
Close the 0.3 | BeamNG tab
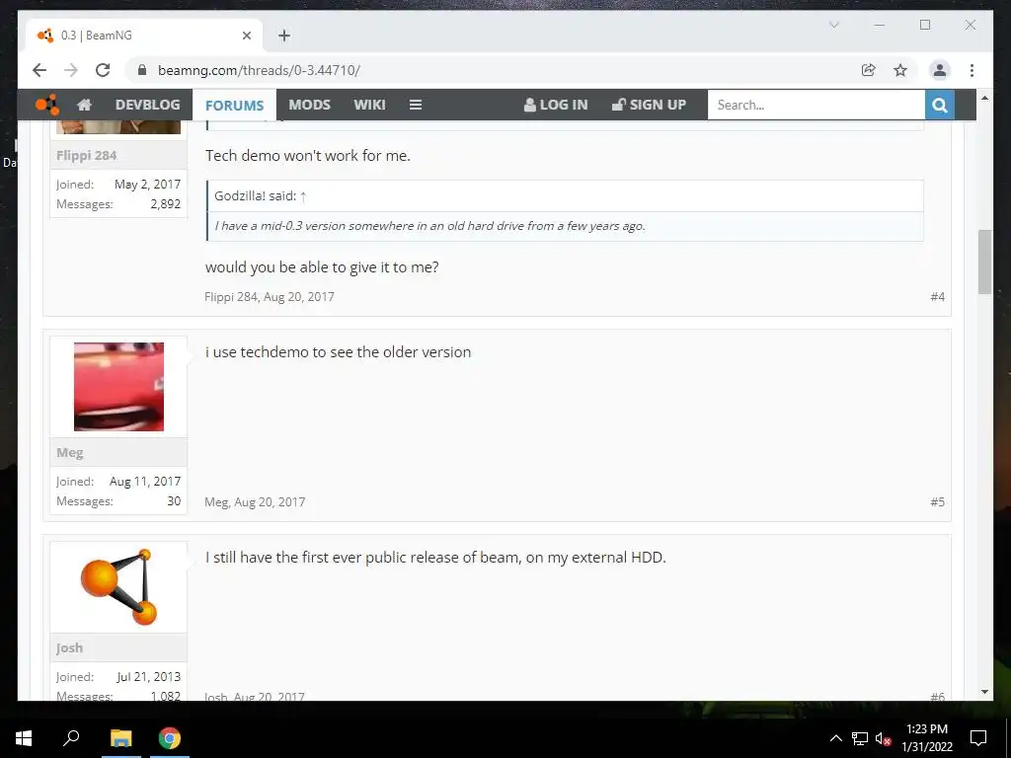tap(246, 36)
